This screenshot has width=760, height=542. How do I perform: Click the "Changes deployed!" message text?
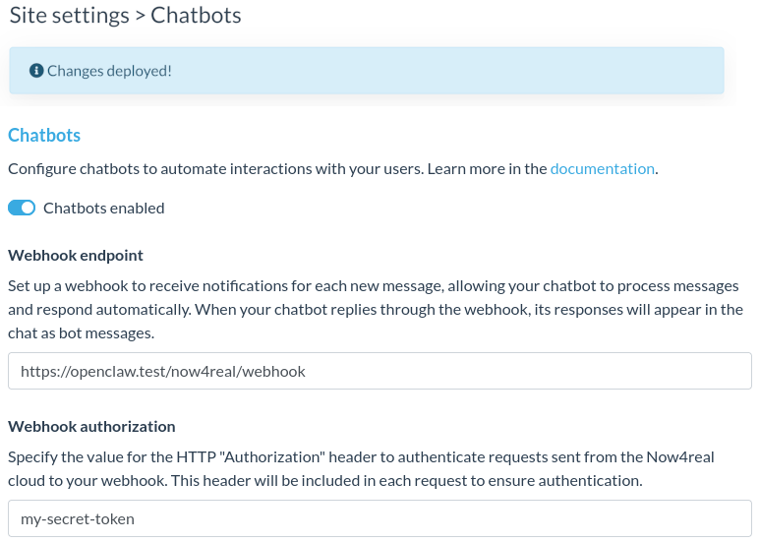[109, 71]
